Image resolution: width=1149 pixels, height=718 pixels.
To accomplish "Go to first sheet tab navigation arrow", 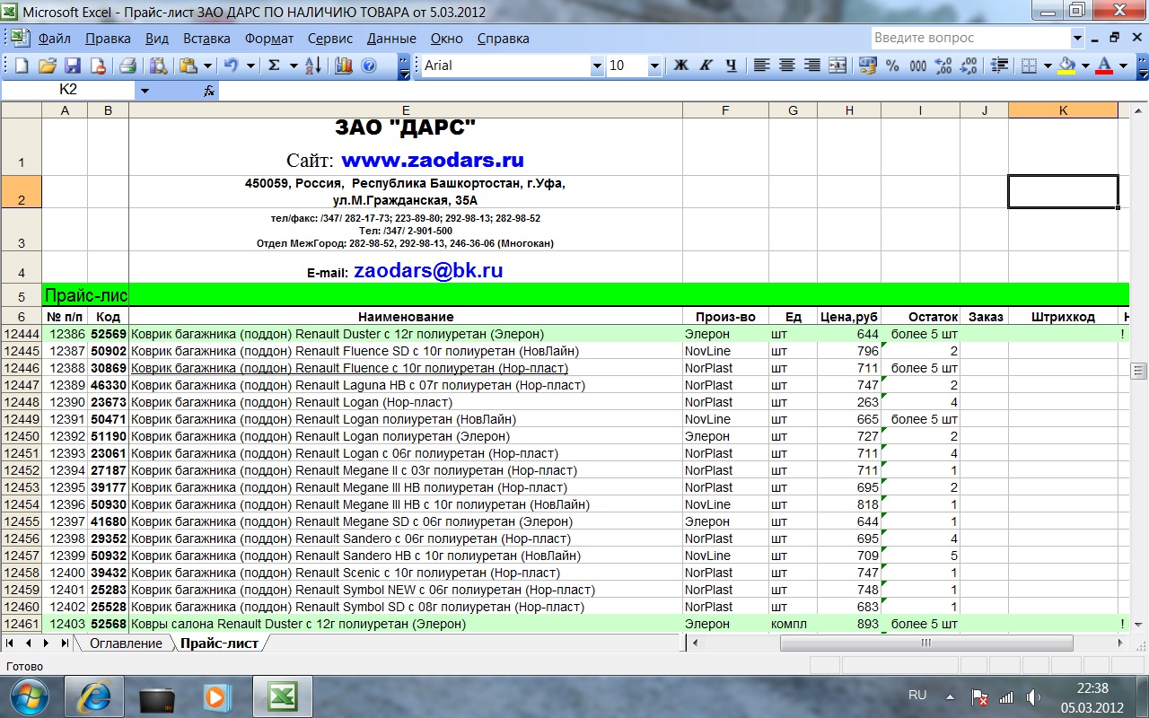I will pos(10,644).
